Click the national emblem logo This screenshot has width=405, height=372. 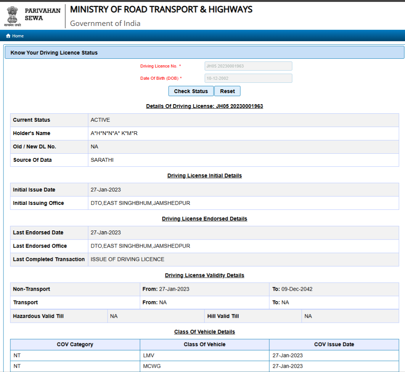(x=12, y=15)
